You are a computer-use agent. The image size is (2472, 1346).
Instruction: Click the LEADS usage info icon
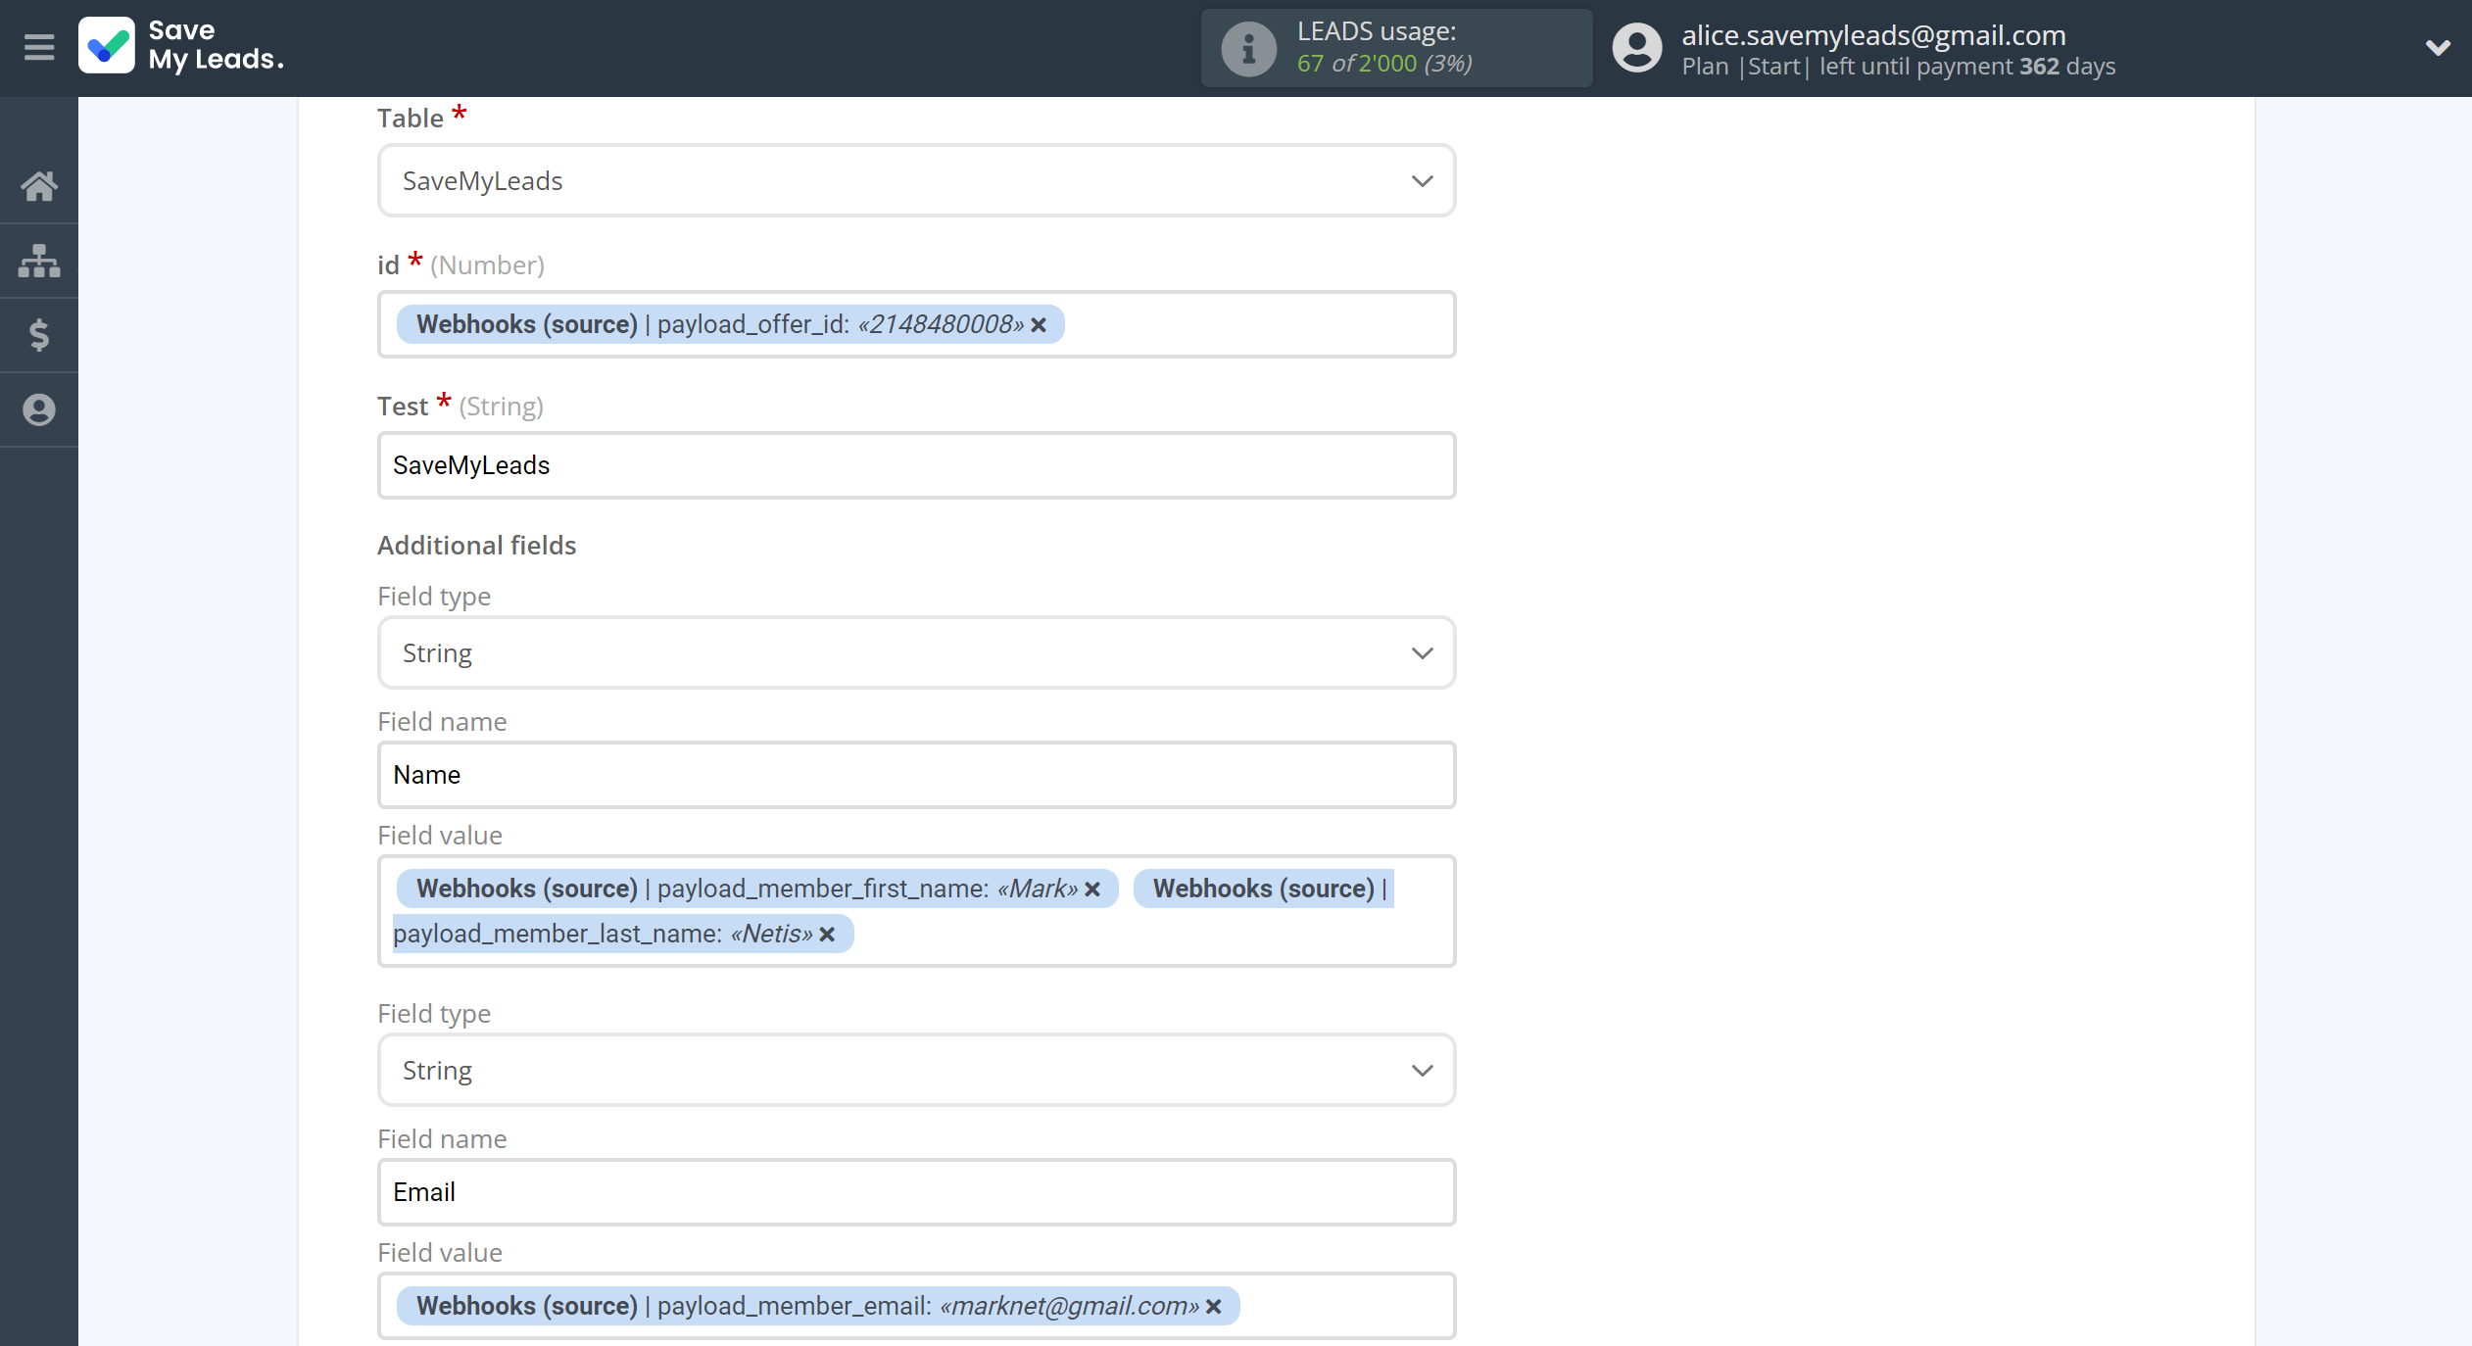[x=1248, y=48]
